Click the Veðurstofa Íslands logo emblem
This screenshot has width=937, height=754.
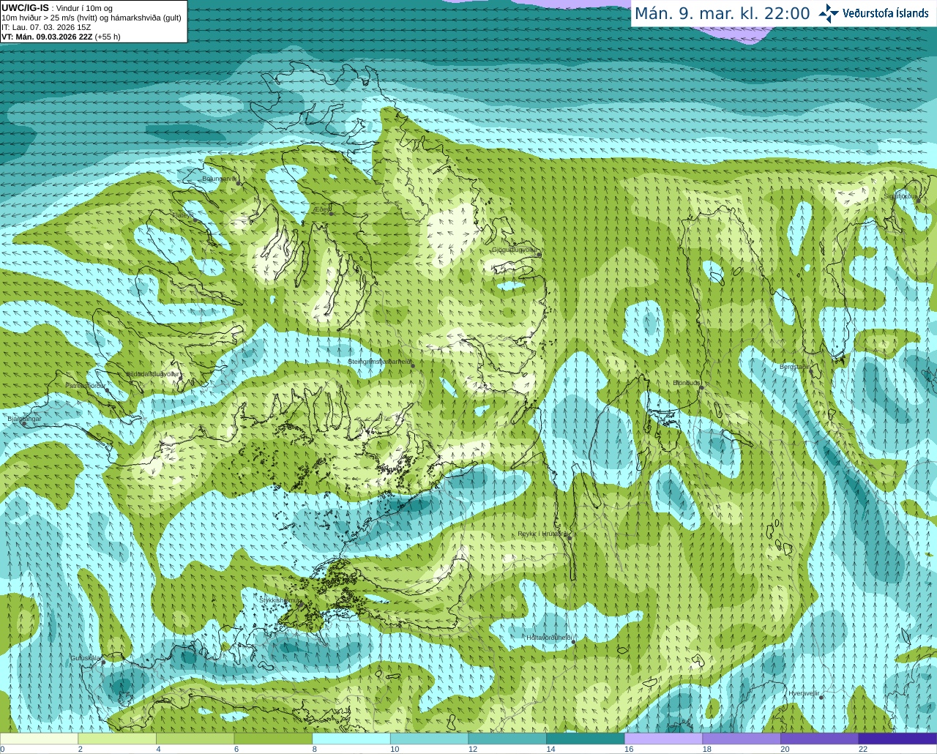pos(829,13)
